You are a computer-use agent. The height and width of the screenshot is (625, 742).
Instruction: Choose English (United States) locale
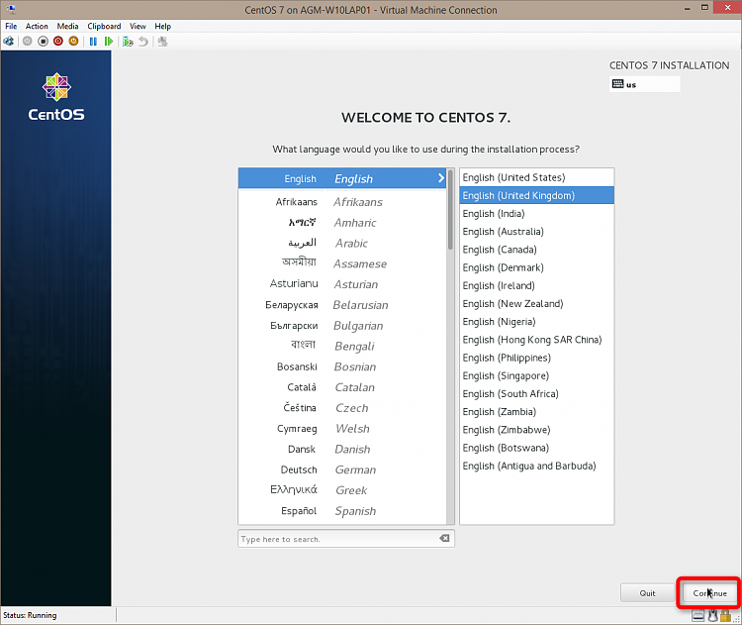click(x=536, y=177)
